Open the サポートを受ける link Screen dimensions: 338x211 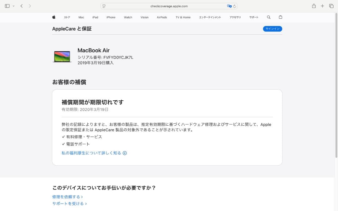click(69, 204)
